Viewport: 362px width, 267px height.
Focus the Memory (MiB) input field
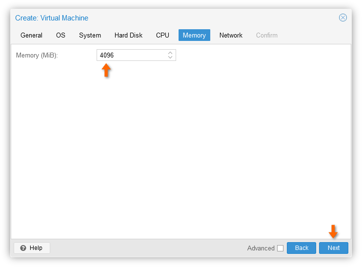coord(132,55)
